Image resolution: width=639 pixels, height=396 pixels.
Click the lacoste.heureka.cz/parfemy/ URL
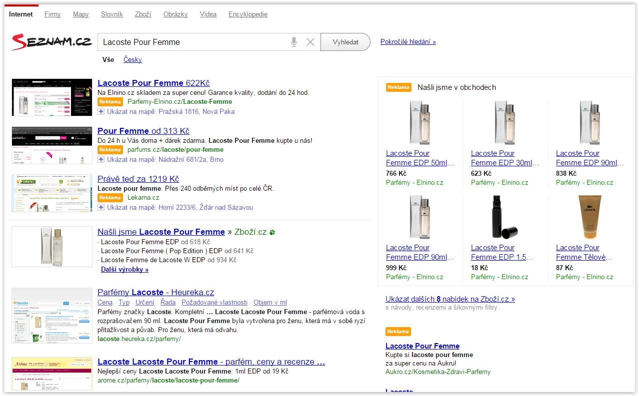(x=139, y=339)
